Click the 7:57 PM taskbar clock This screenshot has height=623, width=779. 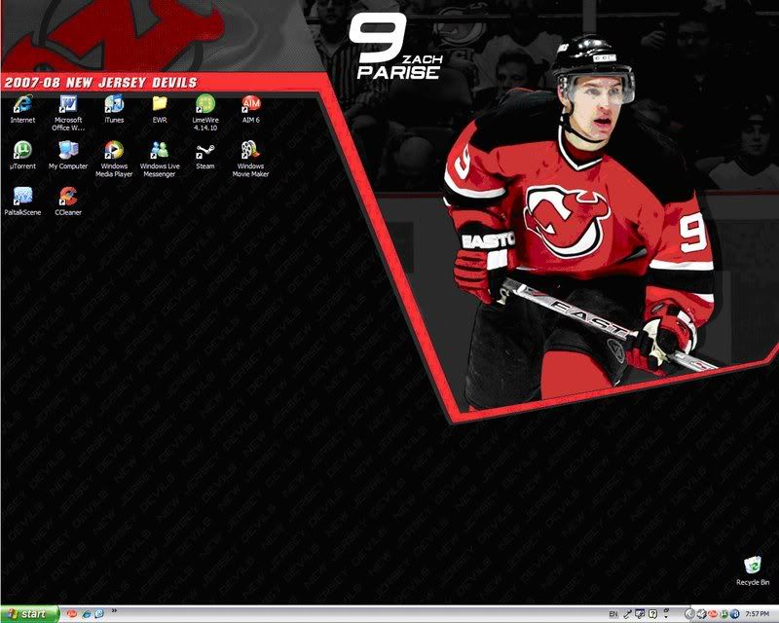point(758,614)
